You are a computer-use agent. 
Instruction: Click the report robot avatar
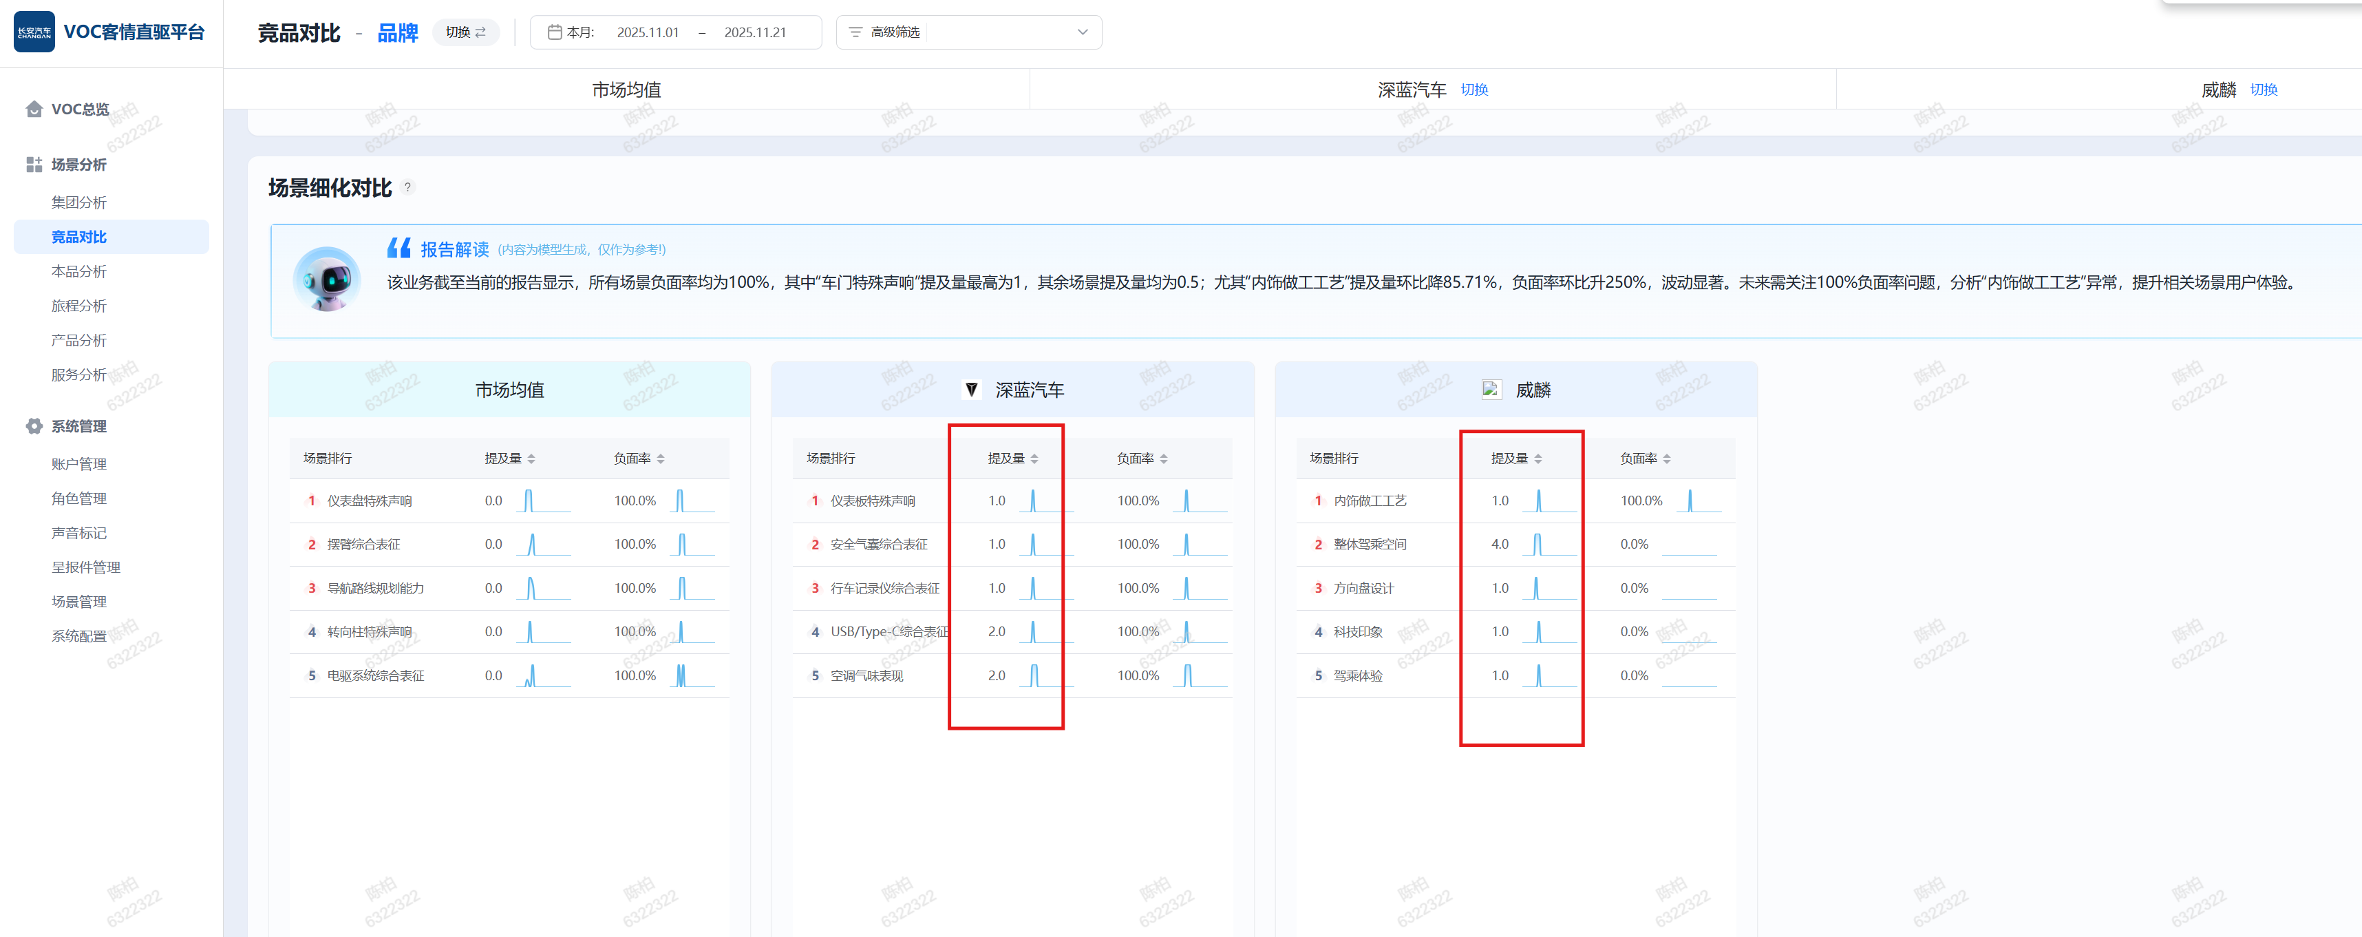click(326, 280)
